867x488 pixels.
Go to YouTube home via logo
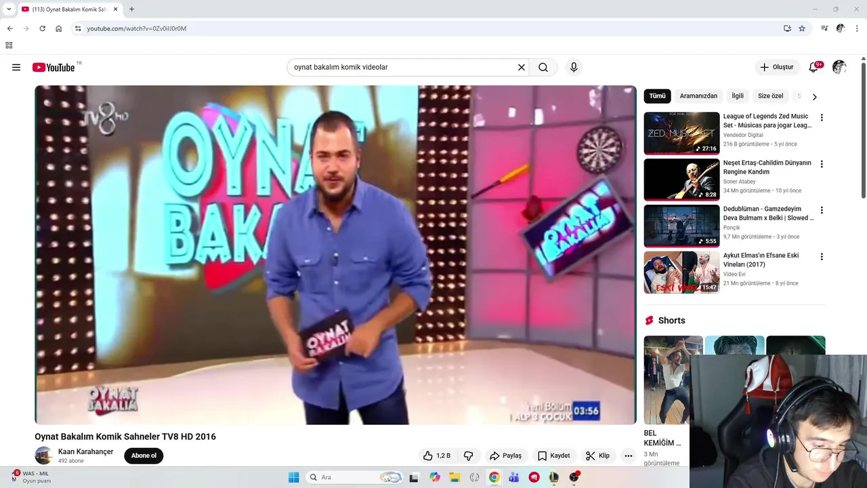pos(54,67)
